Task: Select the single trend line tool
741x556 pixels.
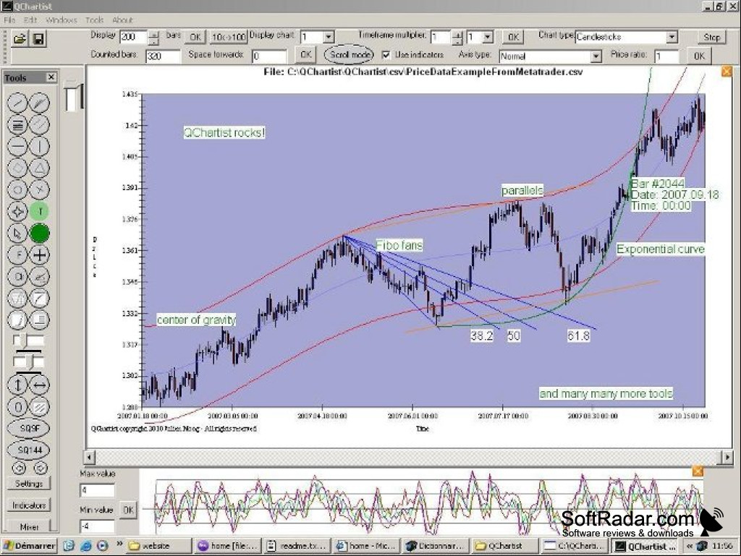Action: [x=17, y=103]
